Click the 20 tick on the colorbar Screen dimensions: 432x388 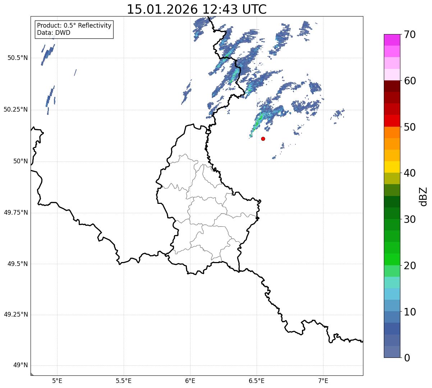click(x=410, y=266)
